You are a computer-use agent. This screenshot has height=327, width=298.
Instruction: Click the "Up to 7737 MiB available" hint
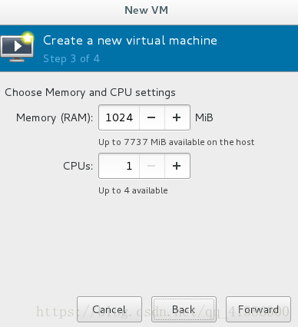pyautogui.click(x=177, y=142)
